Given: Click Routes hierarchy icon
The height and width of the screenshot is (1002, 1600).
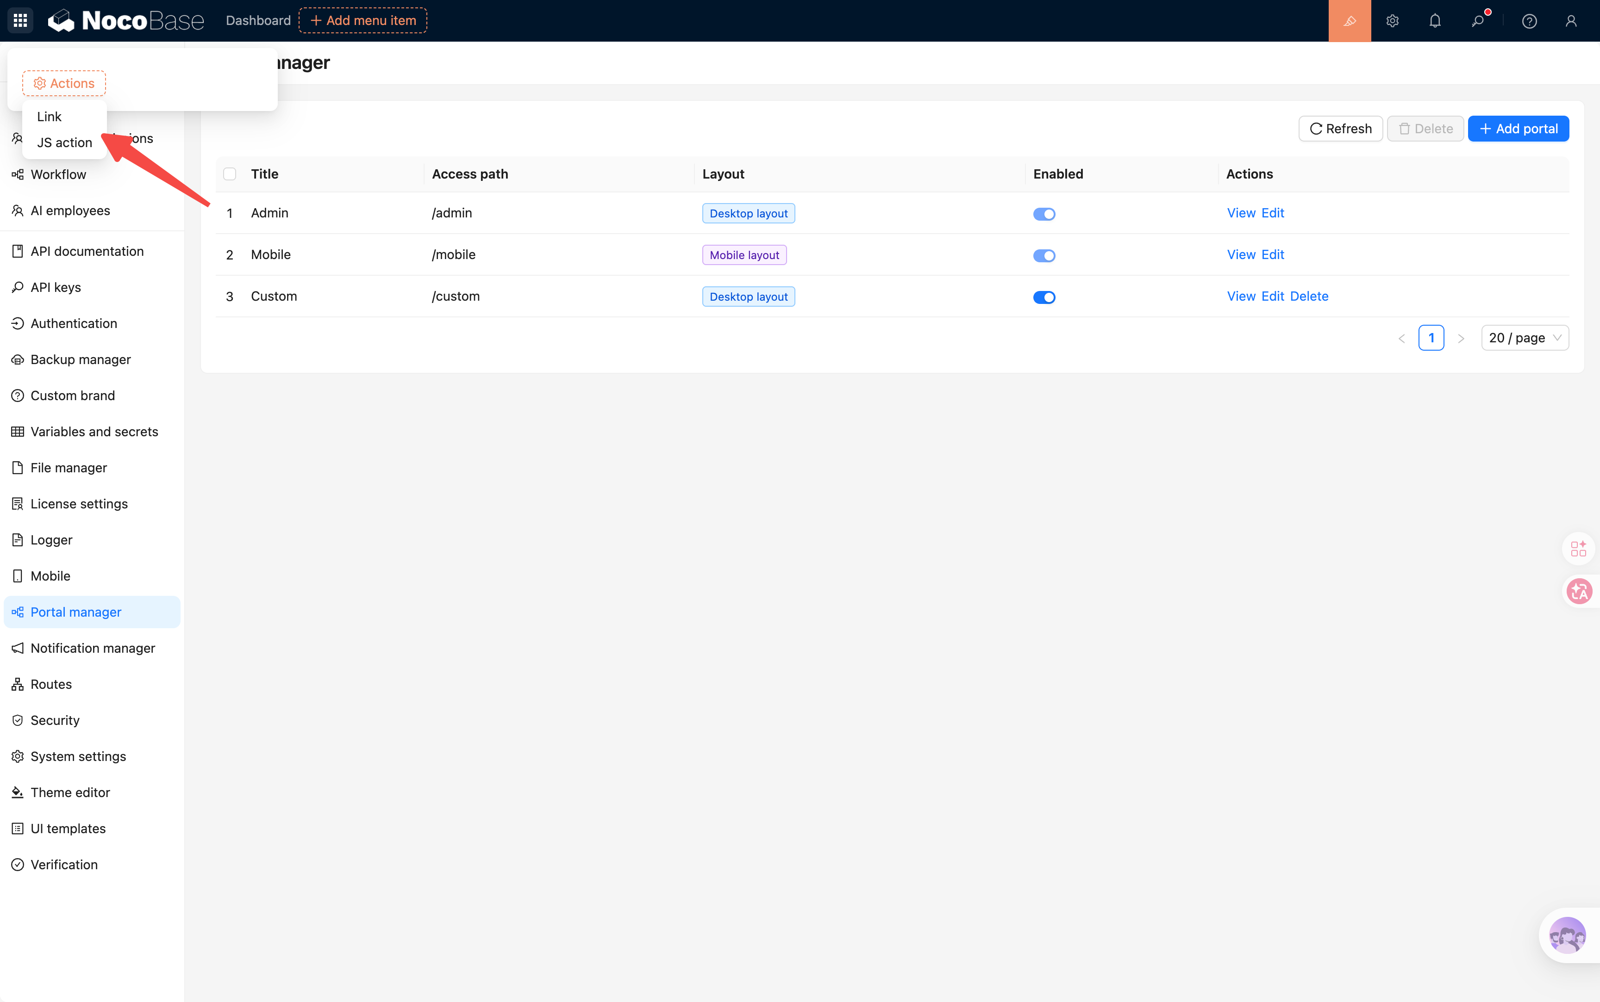Looking at the screenshot, I should tap(18, 684).
